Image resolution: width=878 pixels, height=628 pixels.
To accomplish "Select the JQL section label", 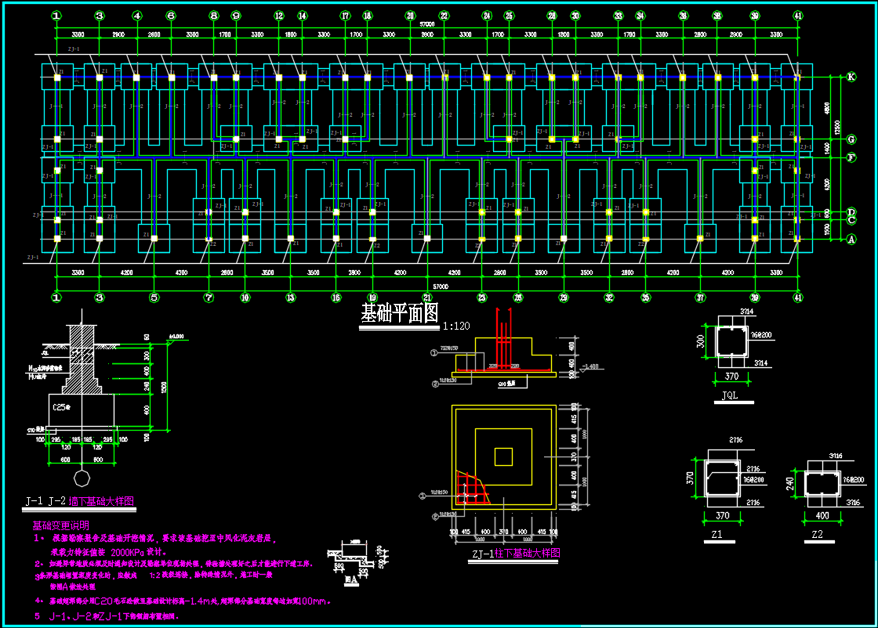I will [730, 395].
